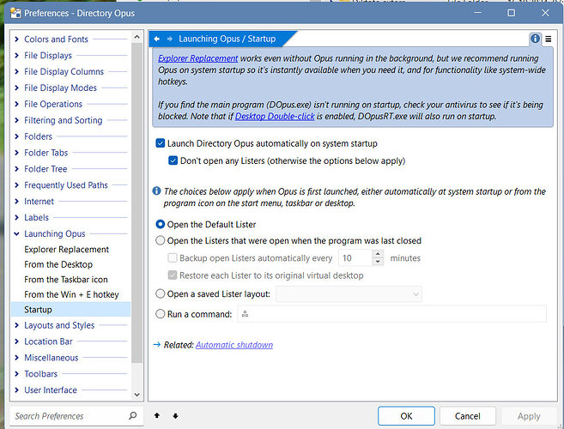This screenshot has width=564, height=429.
Task: Click the Run a command text field
Action: 391,314
